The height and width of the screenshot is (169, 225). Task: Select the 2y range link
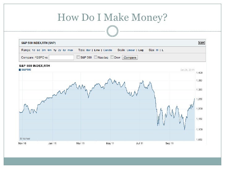(x=60, y=50)
